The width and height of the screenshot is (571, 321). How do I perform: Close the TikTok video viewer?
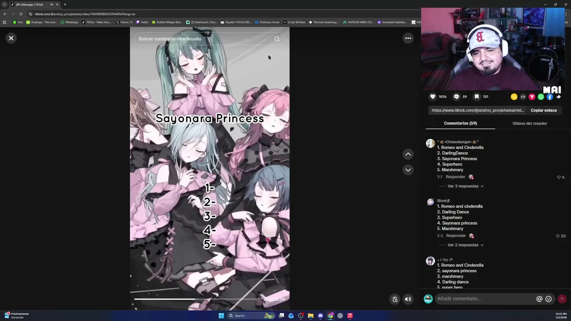[11, 38]
